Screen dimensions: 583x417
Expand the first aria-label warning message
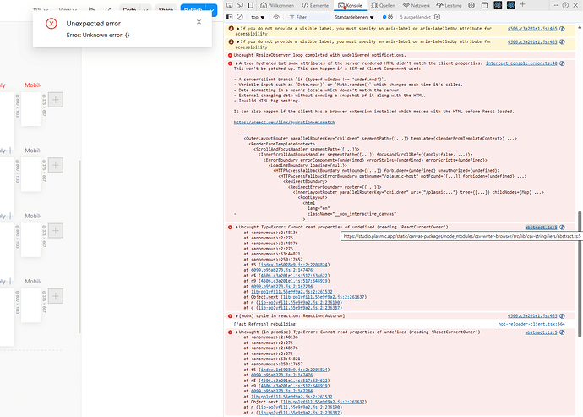coord(238,29)
